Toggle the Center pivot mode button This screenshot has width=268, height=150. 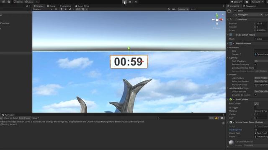18,2
